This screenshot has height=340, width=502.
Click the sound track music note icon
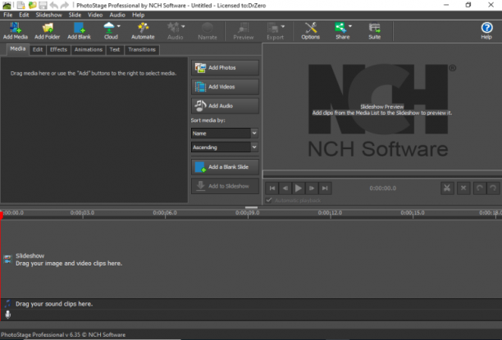click(x=7, y=303)
